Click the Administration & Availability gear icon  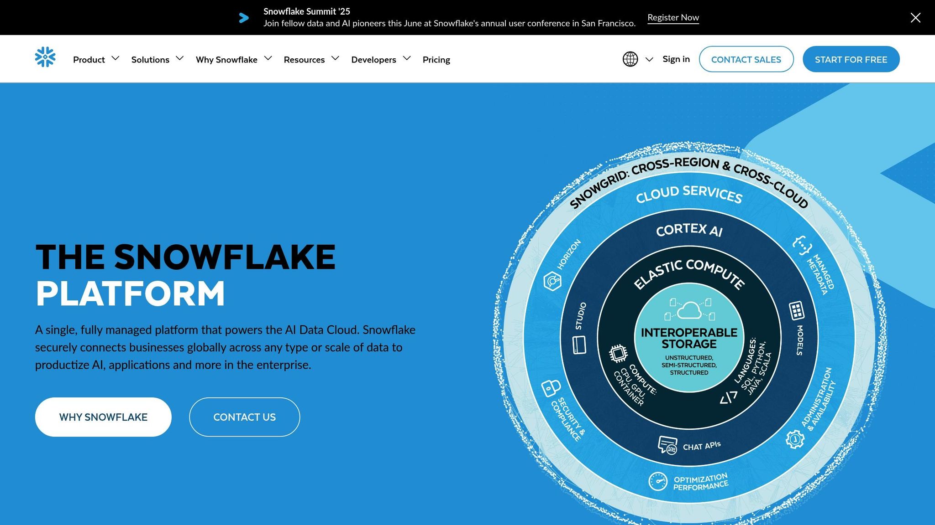pos(795,439)
